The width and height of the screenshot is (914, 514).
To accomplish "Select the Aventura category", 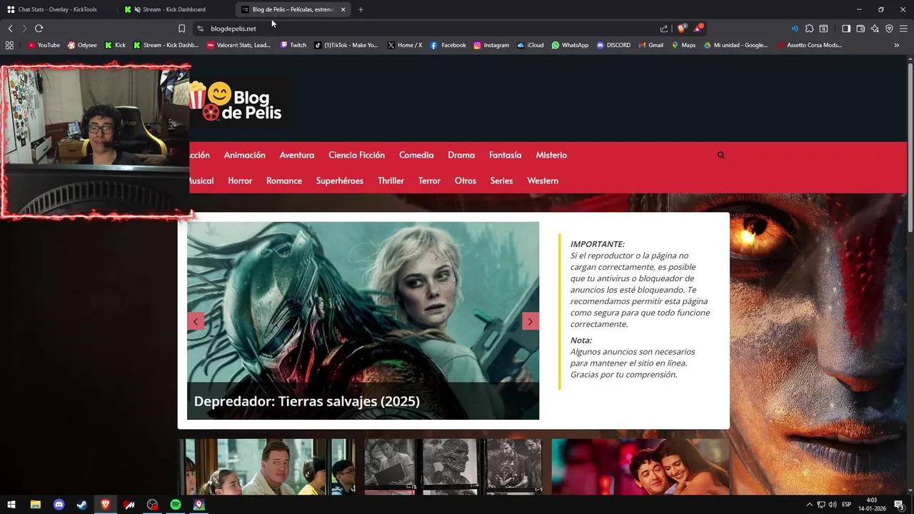I will (296, 155).
